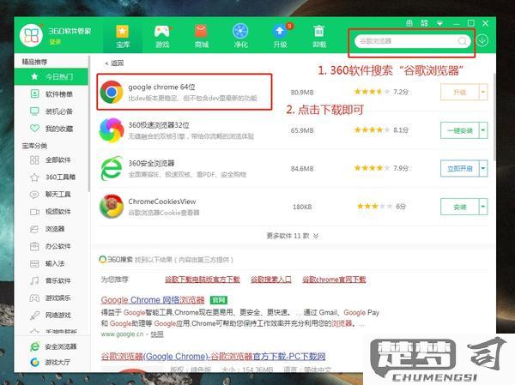The width and height of the screenshot is (515, 385).
Task: Click the google chrome 64位 icon
Action: [x=112, y=92]
